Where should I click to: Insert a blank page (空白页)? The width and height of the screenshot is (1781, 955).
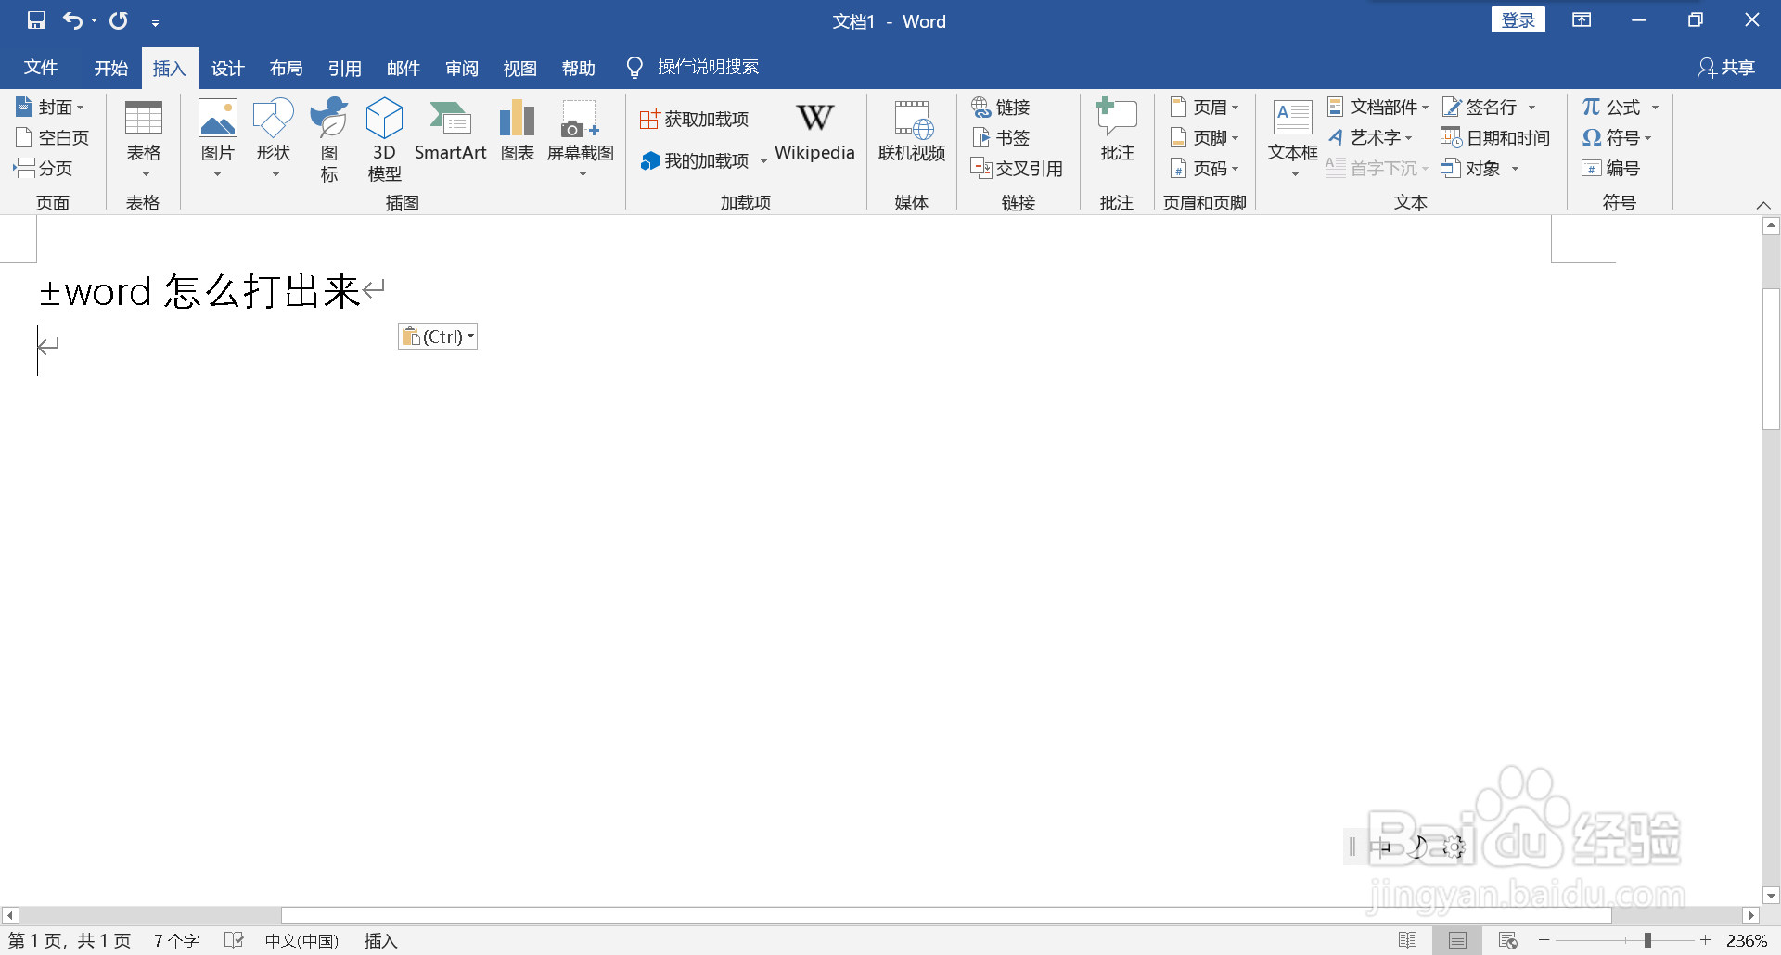point(53,138)
